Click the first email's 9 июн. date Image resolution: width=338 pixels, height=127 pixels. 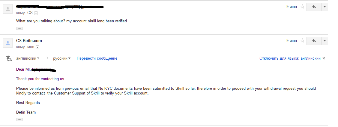pyautogui.click(x=292, y=7)
